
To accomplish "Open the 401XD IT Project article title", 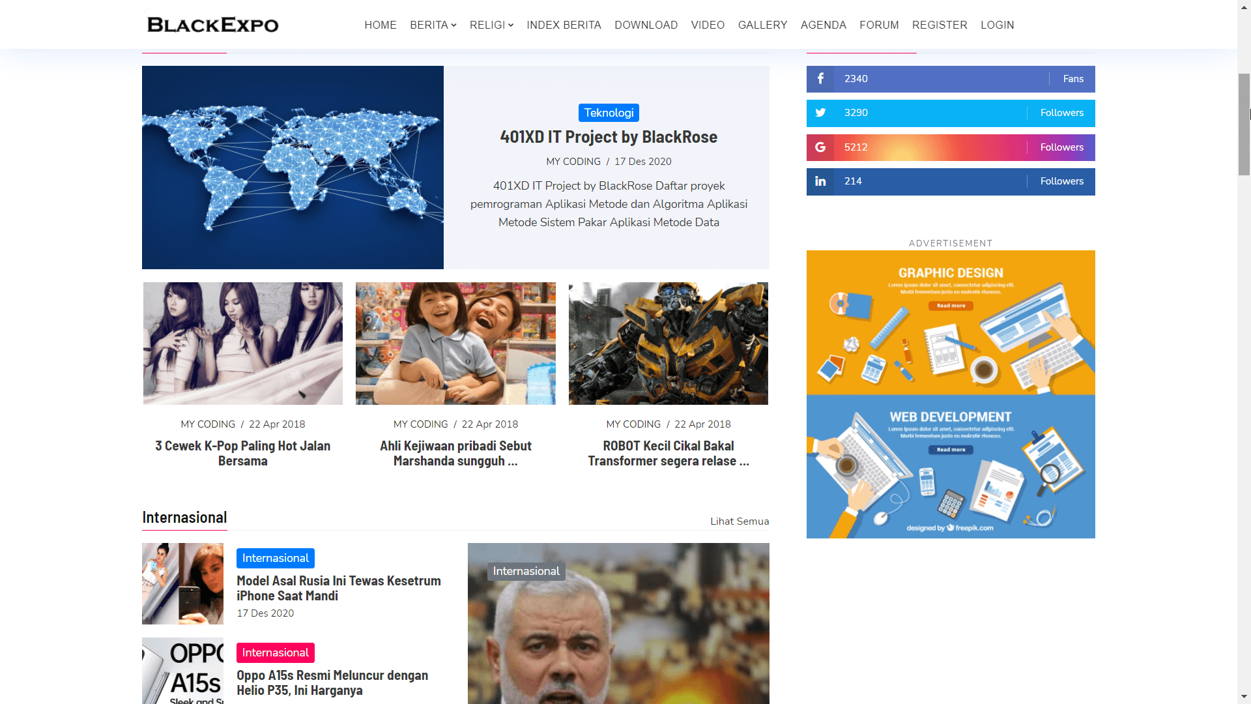I will (x=609, y=137).
